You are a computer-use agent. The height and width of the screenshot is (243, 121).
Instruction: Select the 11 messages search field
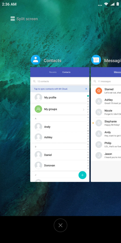point(106,81)
